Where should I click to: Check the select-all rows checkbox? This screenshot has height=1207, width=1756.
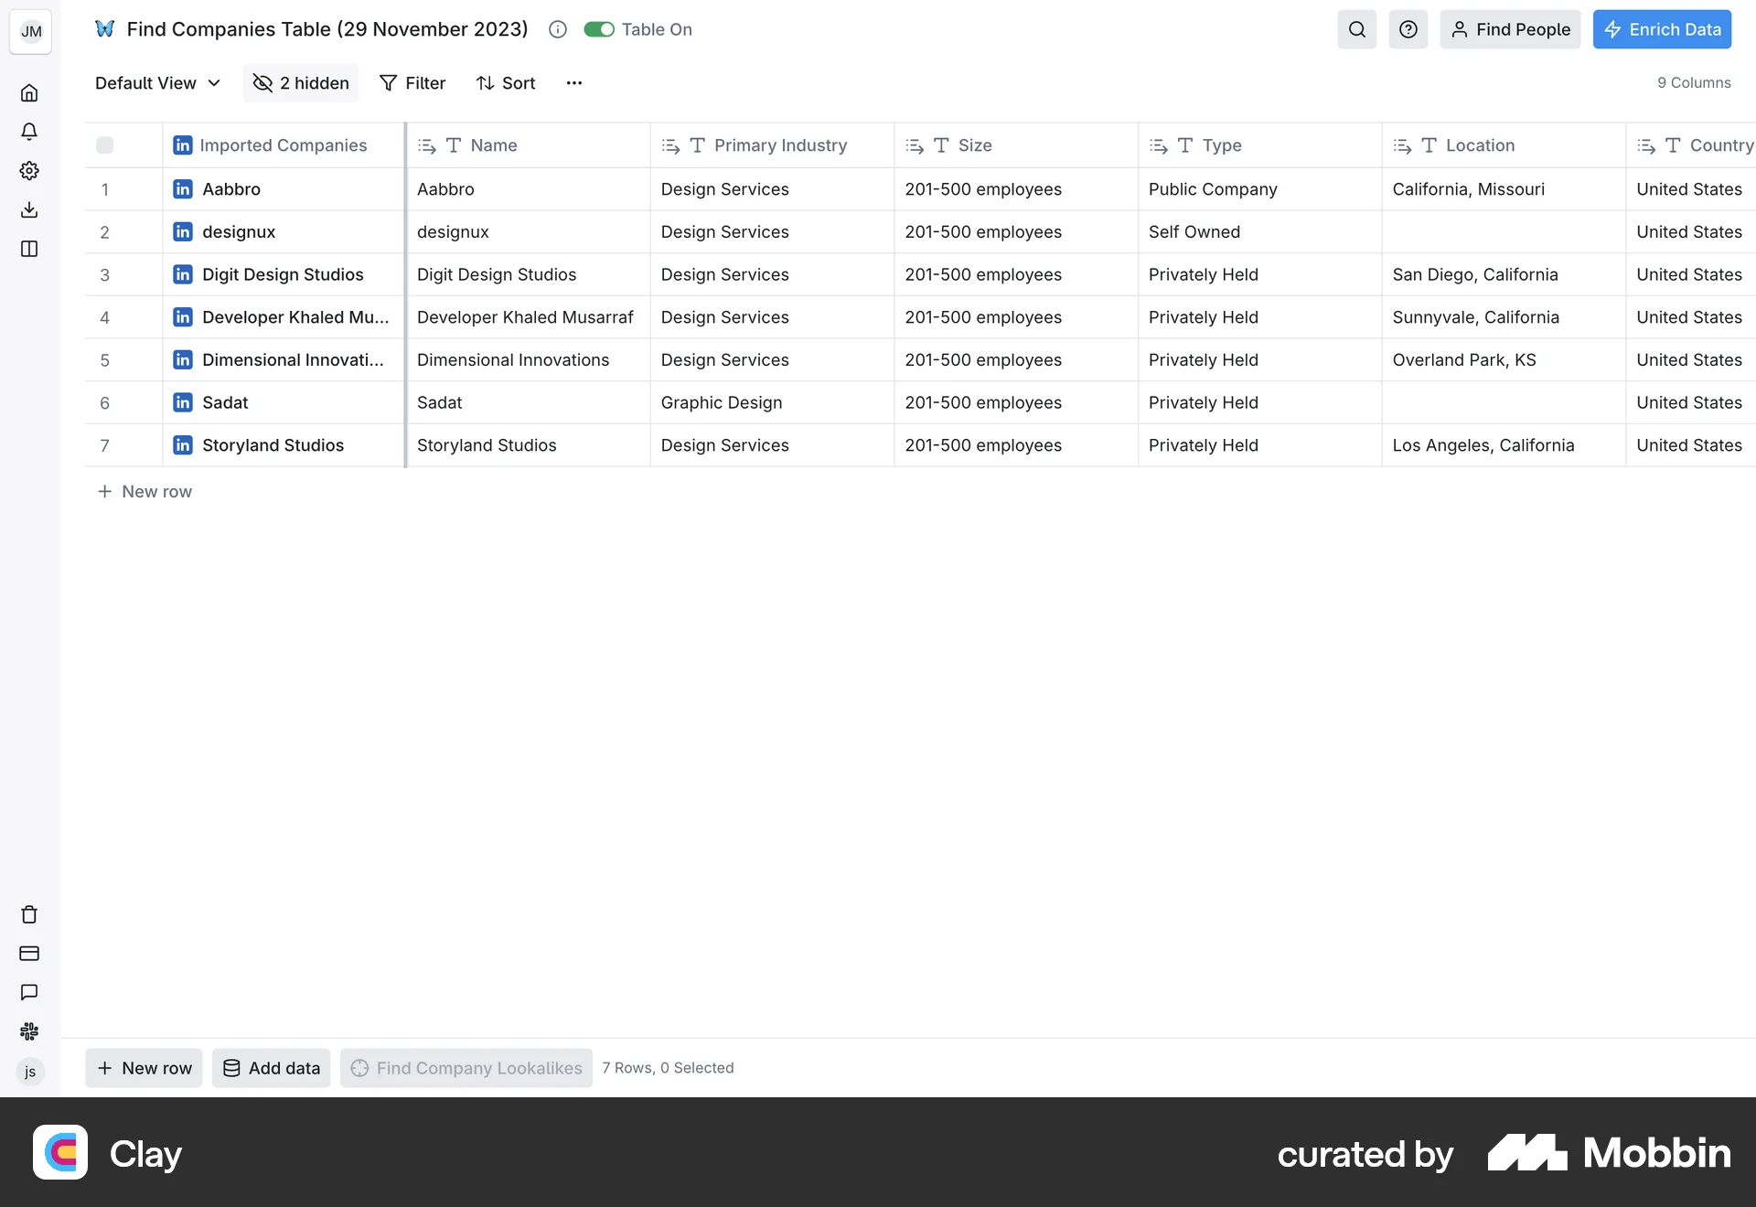click(105, 145)
